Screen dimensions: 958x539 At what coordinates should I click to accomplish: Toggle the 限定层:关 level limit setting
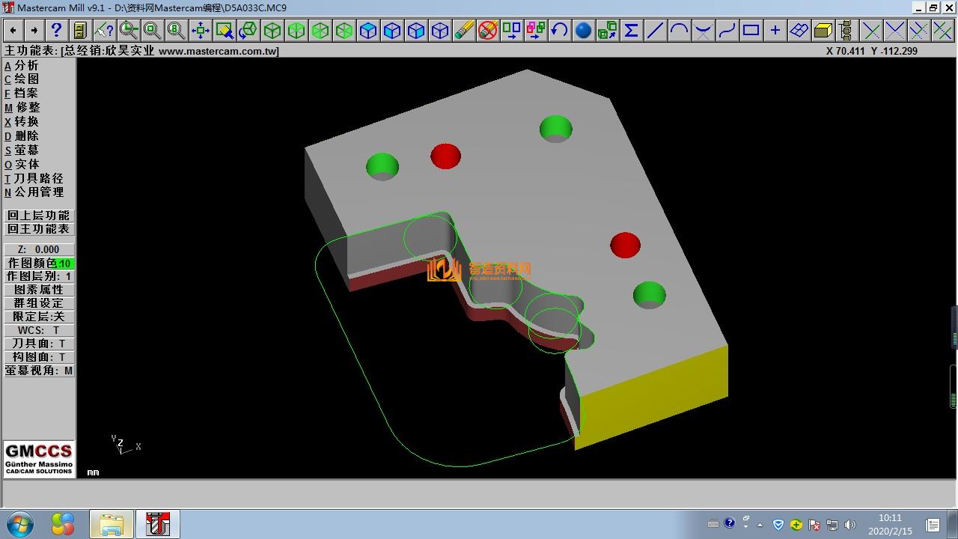pos(39,317)
